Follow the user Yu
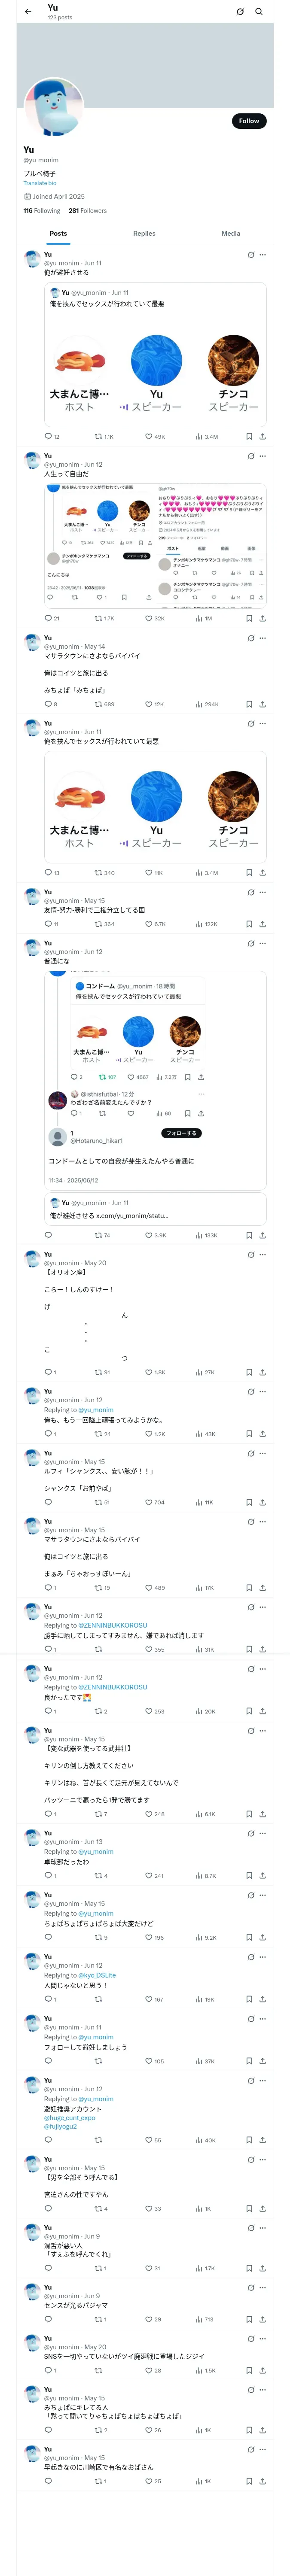The width and height of the screenshot is (290, 2576). point(249,121)
